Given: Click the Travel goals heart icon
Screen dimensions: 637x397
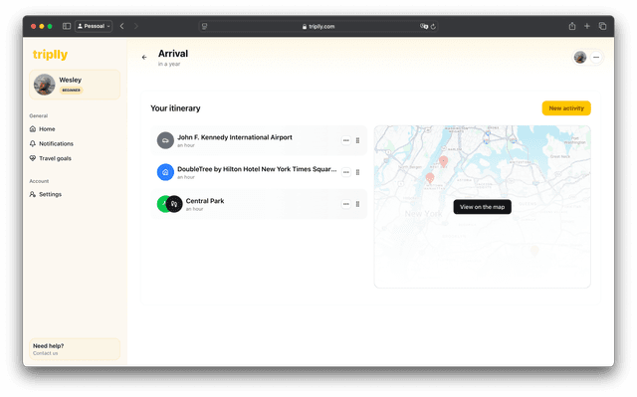Looking at the screenshot, I should [x=33, y=158].
